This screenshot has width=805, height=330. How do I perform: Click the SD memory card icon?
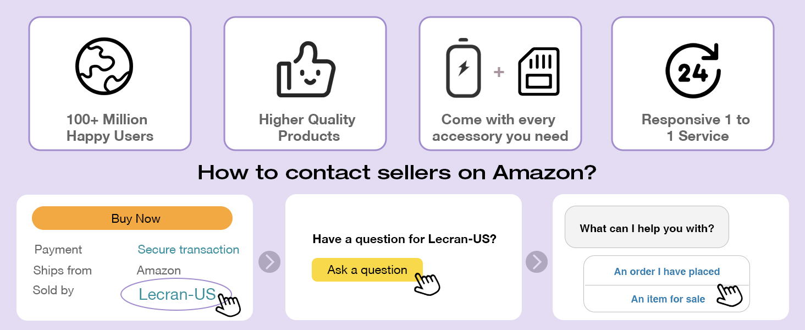539,71
